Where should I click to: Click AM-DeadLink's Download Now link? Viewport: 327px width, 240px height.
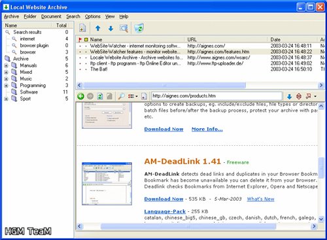(163, 199)
